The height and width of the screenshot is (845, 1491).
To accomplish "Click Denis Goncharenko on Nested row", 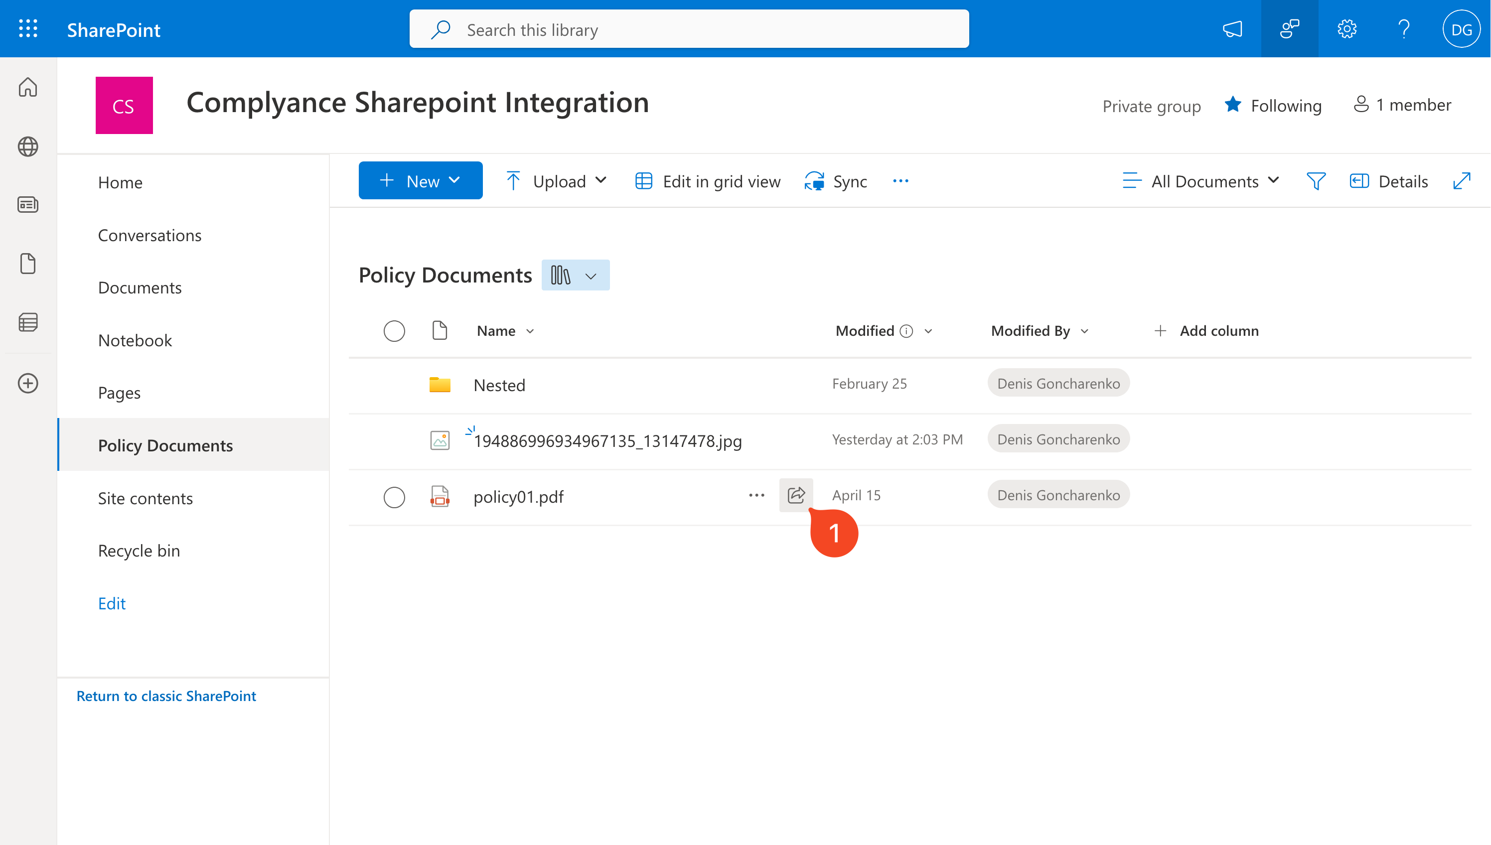I will (1058, 383).
